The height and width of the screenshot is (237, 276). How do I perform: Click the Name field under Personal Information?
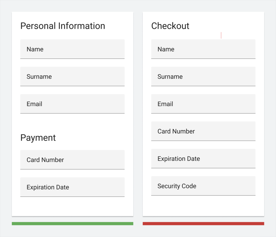point(72,49)
